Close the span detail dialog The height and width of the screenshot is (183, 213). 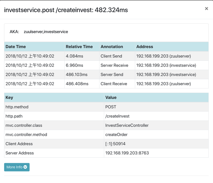coord(207,9)
